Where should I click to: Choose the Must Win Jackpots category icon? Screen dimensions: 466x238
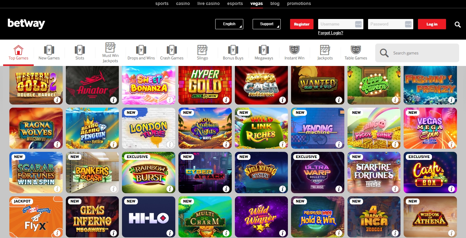click(110, 48)
